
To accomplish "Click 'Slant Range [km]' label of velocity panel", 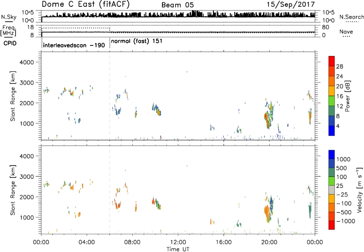I will coord(13,190).
